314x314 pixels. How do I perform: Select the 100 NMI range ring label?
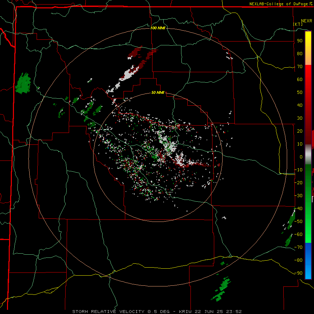(158, 28)
